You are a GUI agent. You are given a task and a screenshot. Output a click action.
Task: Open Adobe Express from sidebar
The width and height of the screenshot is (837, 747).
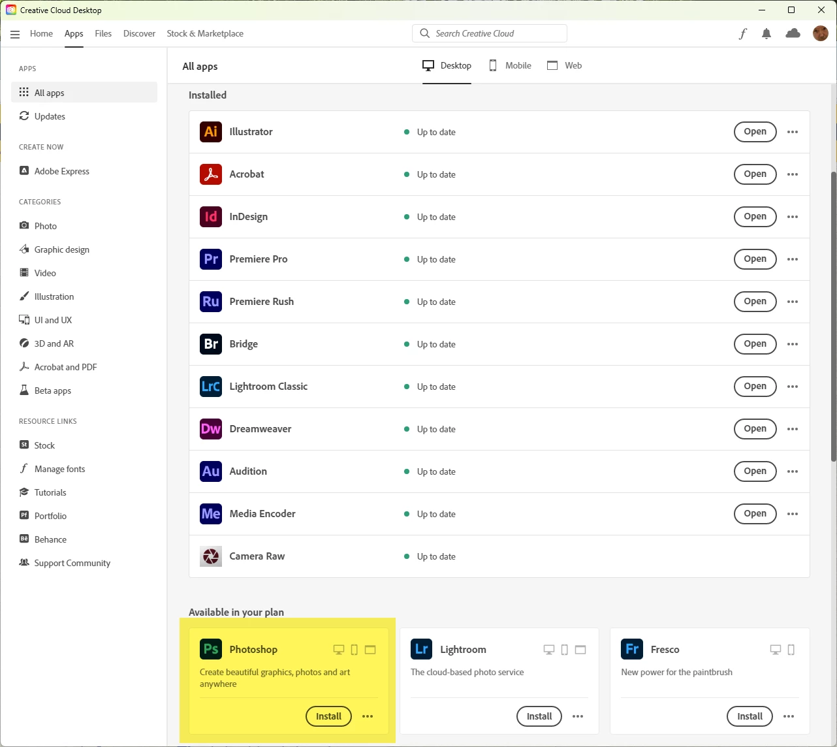pos(84,171)
